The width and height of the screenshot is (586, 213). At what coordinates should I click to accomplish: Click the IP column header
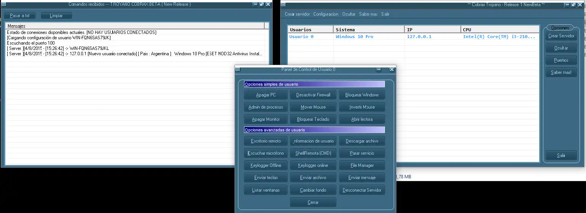pyautogui.click(x=433, y=29)
